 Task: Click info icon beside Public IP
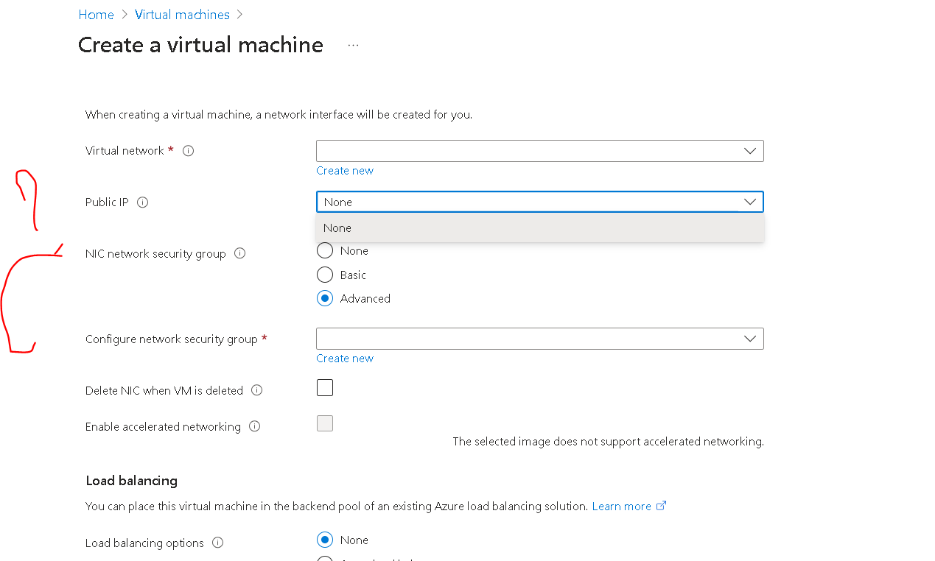pos(143,202)
